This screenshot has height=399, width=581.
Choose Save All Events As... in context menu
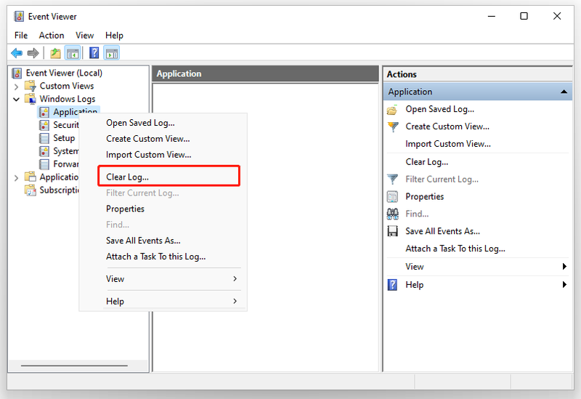163,241
